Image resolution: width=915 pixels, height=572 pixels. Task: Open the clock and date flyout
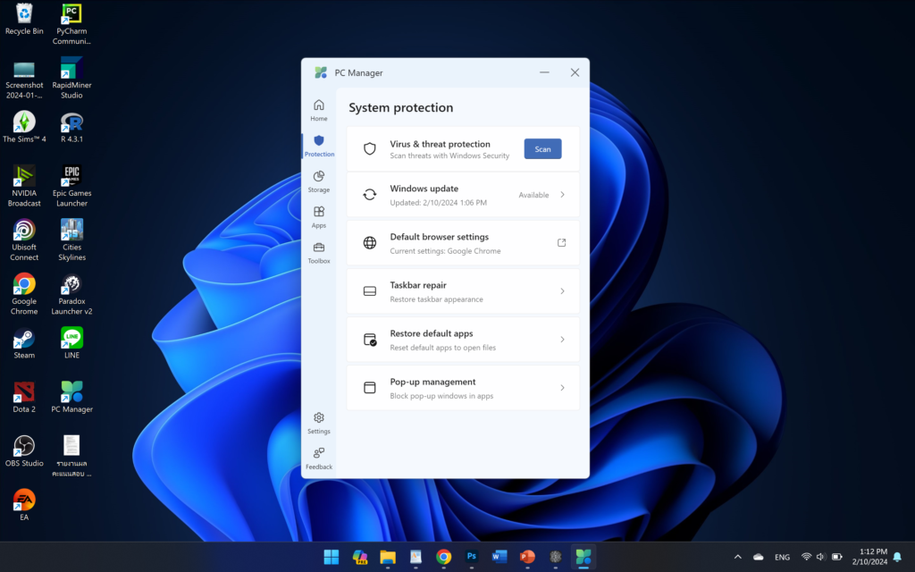click(x=870, y=557)
